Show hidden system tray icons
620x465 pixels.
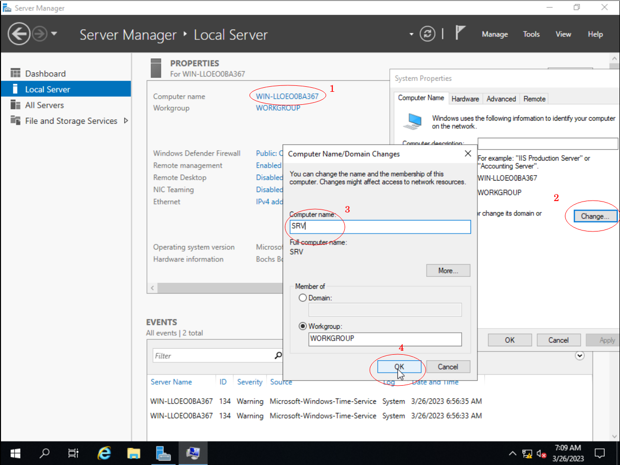click(512, 454)
